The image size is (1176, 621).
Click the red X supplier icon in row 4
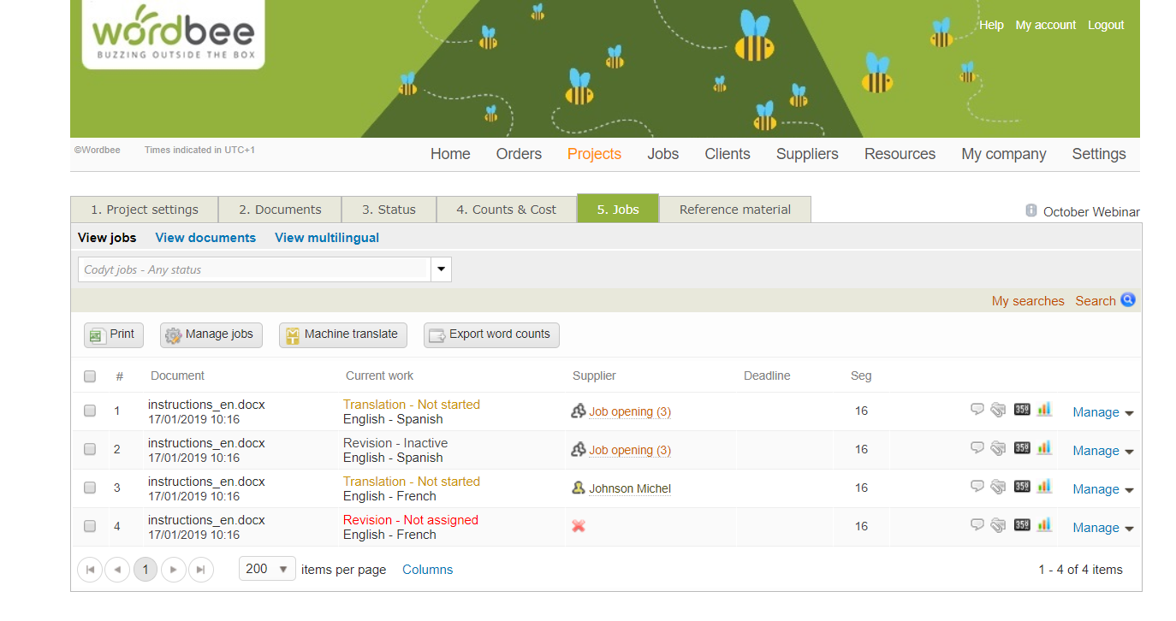pyautogui.click(x=579, y=526)
